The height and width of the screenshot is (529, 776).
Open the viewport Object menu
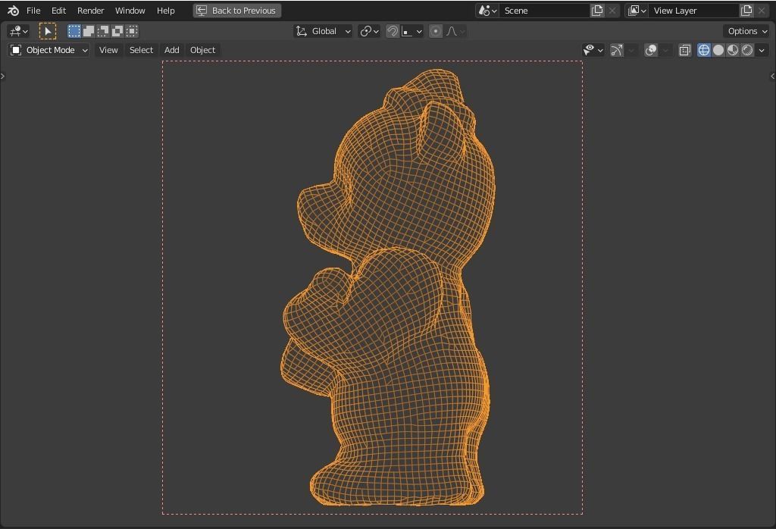click(x=202, y=50)
